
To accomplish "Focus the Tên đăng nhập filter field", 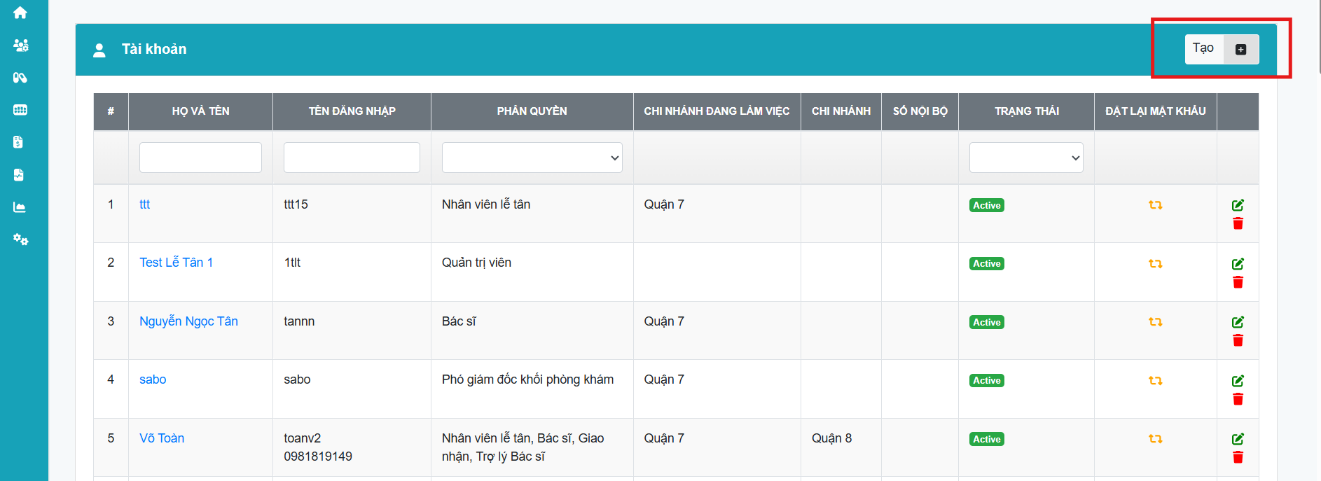I will (x=352, y=158).
